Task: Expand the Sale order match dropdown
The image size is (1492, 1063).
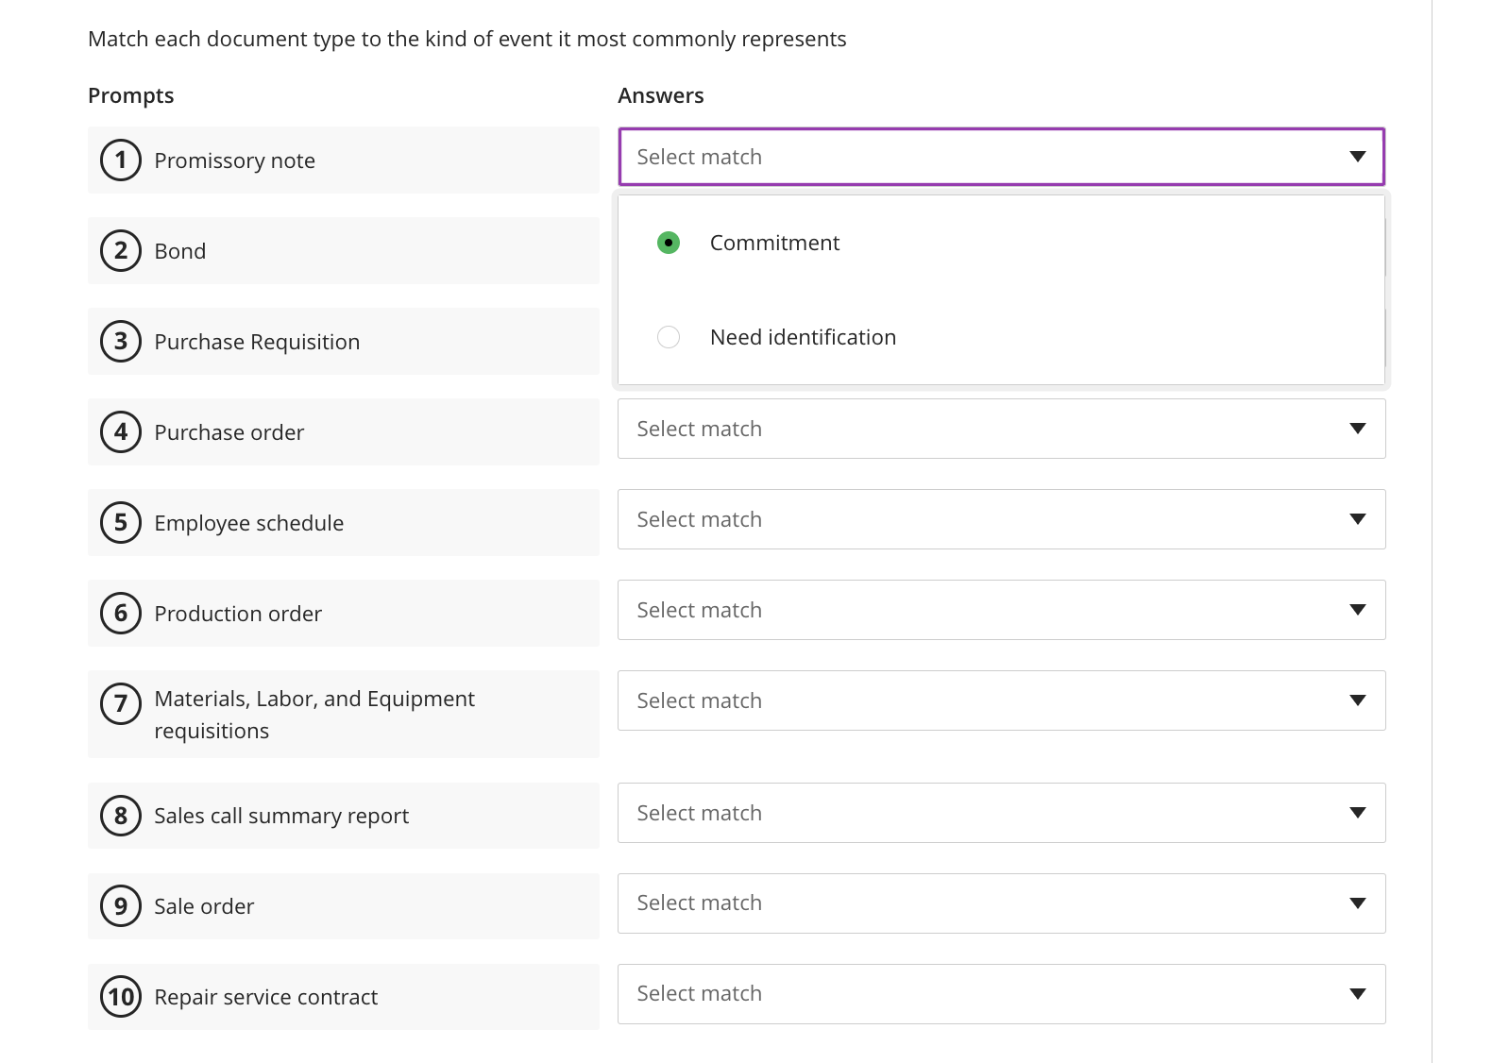Action: [1001, 903]
